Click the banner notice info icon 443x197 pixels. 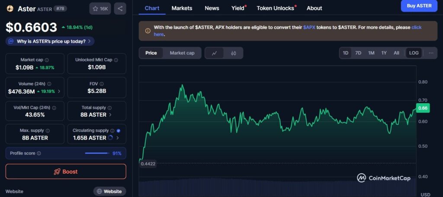click(148, 31)
